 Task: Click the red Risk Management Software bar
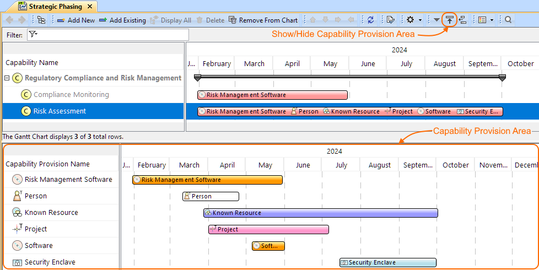point(273,95)
